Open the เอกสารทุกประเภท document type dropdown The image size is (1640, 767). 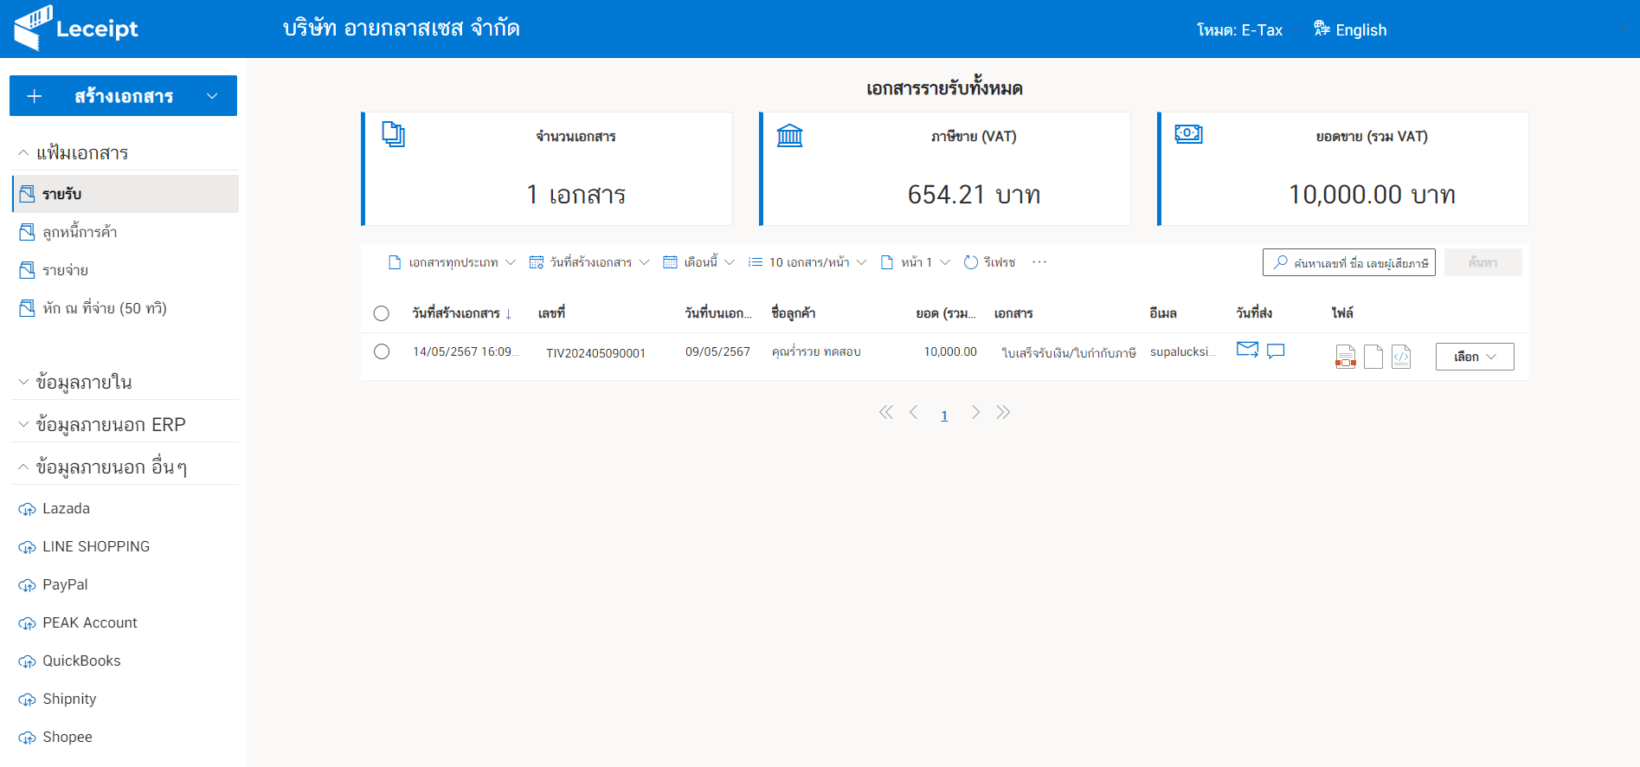(452, 262)
